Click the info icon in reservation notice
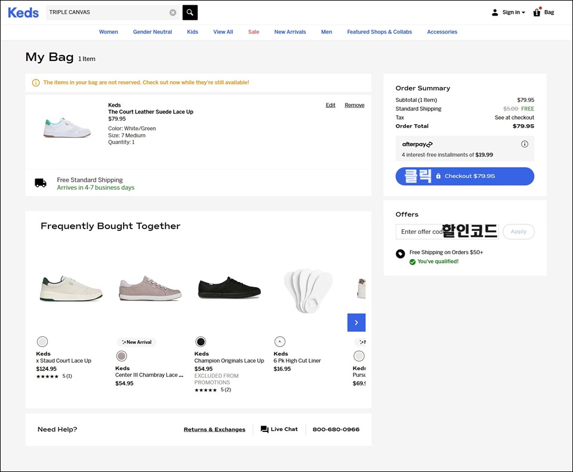The height and width of the screenshot is (472, 573). (36, 83)
